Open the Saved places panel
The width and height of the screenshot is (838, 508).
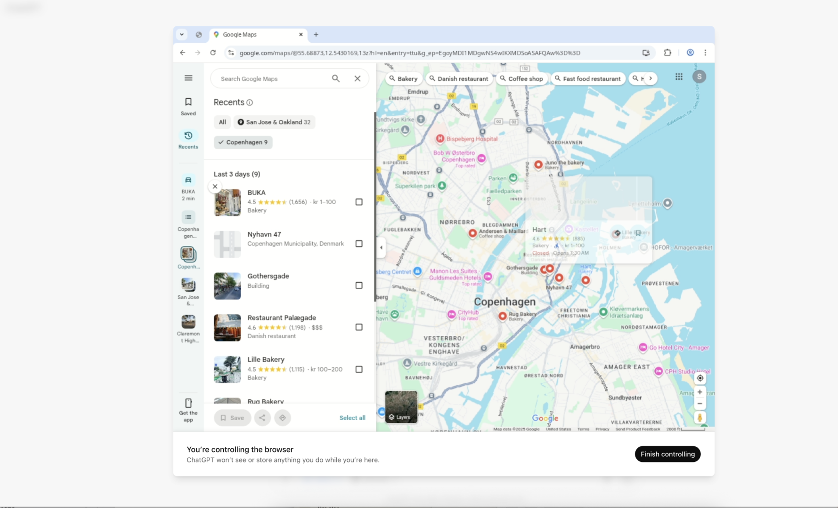[x=188, y=106]
